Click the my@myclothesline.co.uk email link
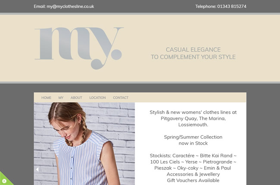Viewport: 280px width, 185px height. point(70,6)
